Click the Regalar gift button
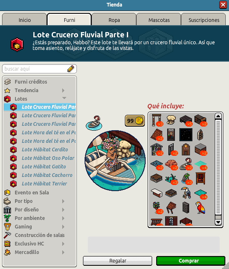Viewport: 229px width, 269px height. 118,261
